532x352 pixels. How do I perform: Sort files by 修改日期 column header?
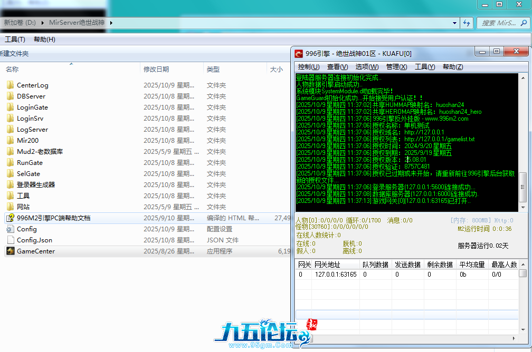pyautogui.click(x=156, y=70)
